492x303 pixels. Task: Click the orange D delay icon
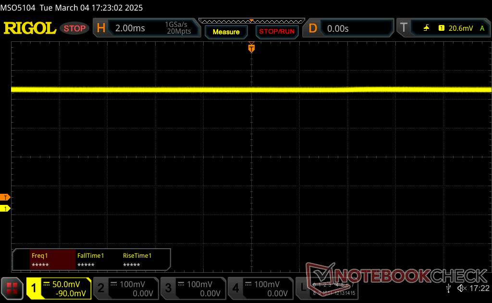coord(313,28)
